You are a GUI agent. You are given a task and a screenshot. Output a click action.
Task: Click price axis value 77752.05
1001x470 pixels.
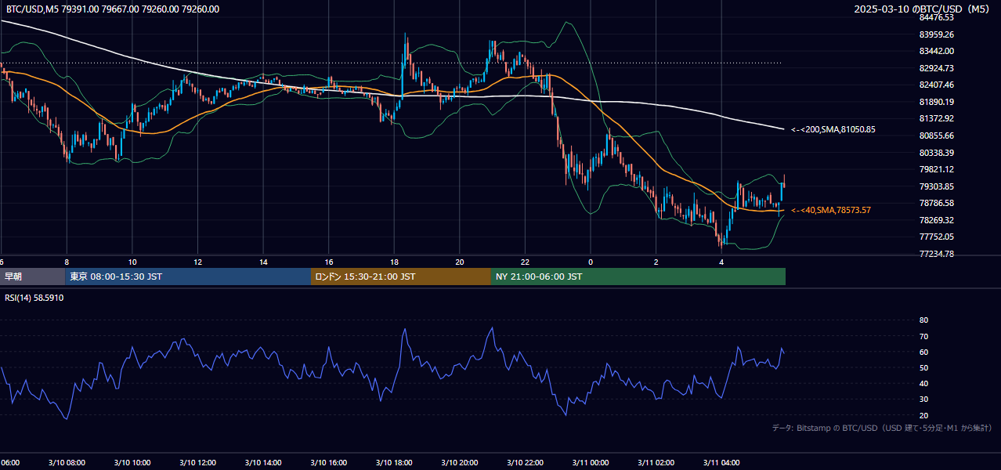[x=937, y=237]
